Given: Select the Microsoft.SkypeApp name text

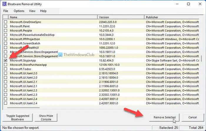Looking at the screenshot, I should coord(23,61).
